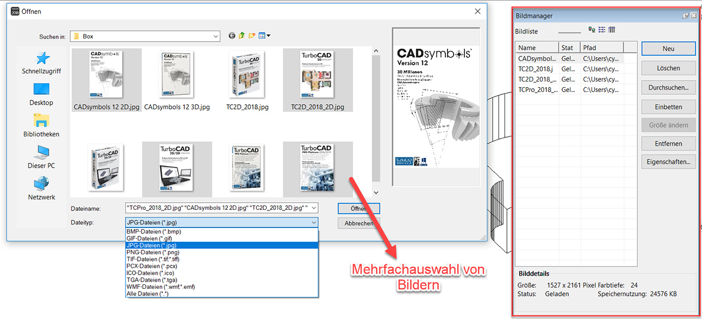Click the column-bars view icon in Bildmanager
Screen dimensions: 702x319
(612, 30)
